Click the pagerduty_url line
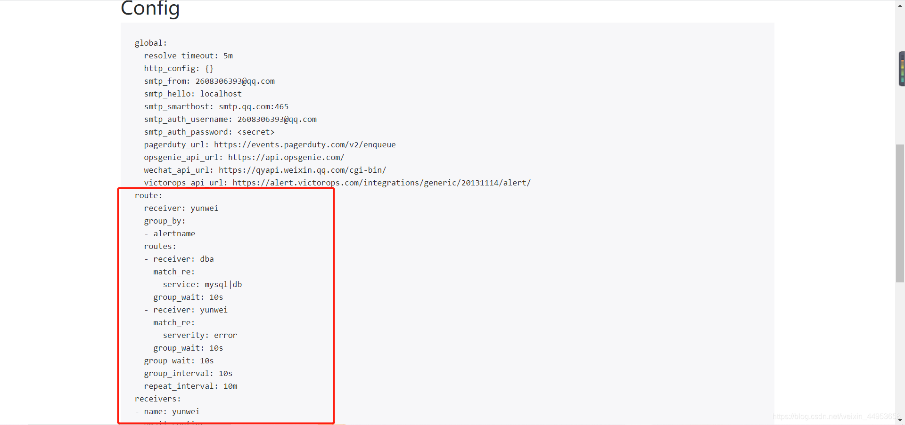 click(270, 144)
